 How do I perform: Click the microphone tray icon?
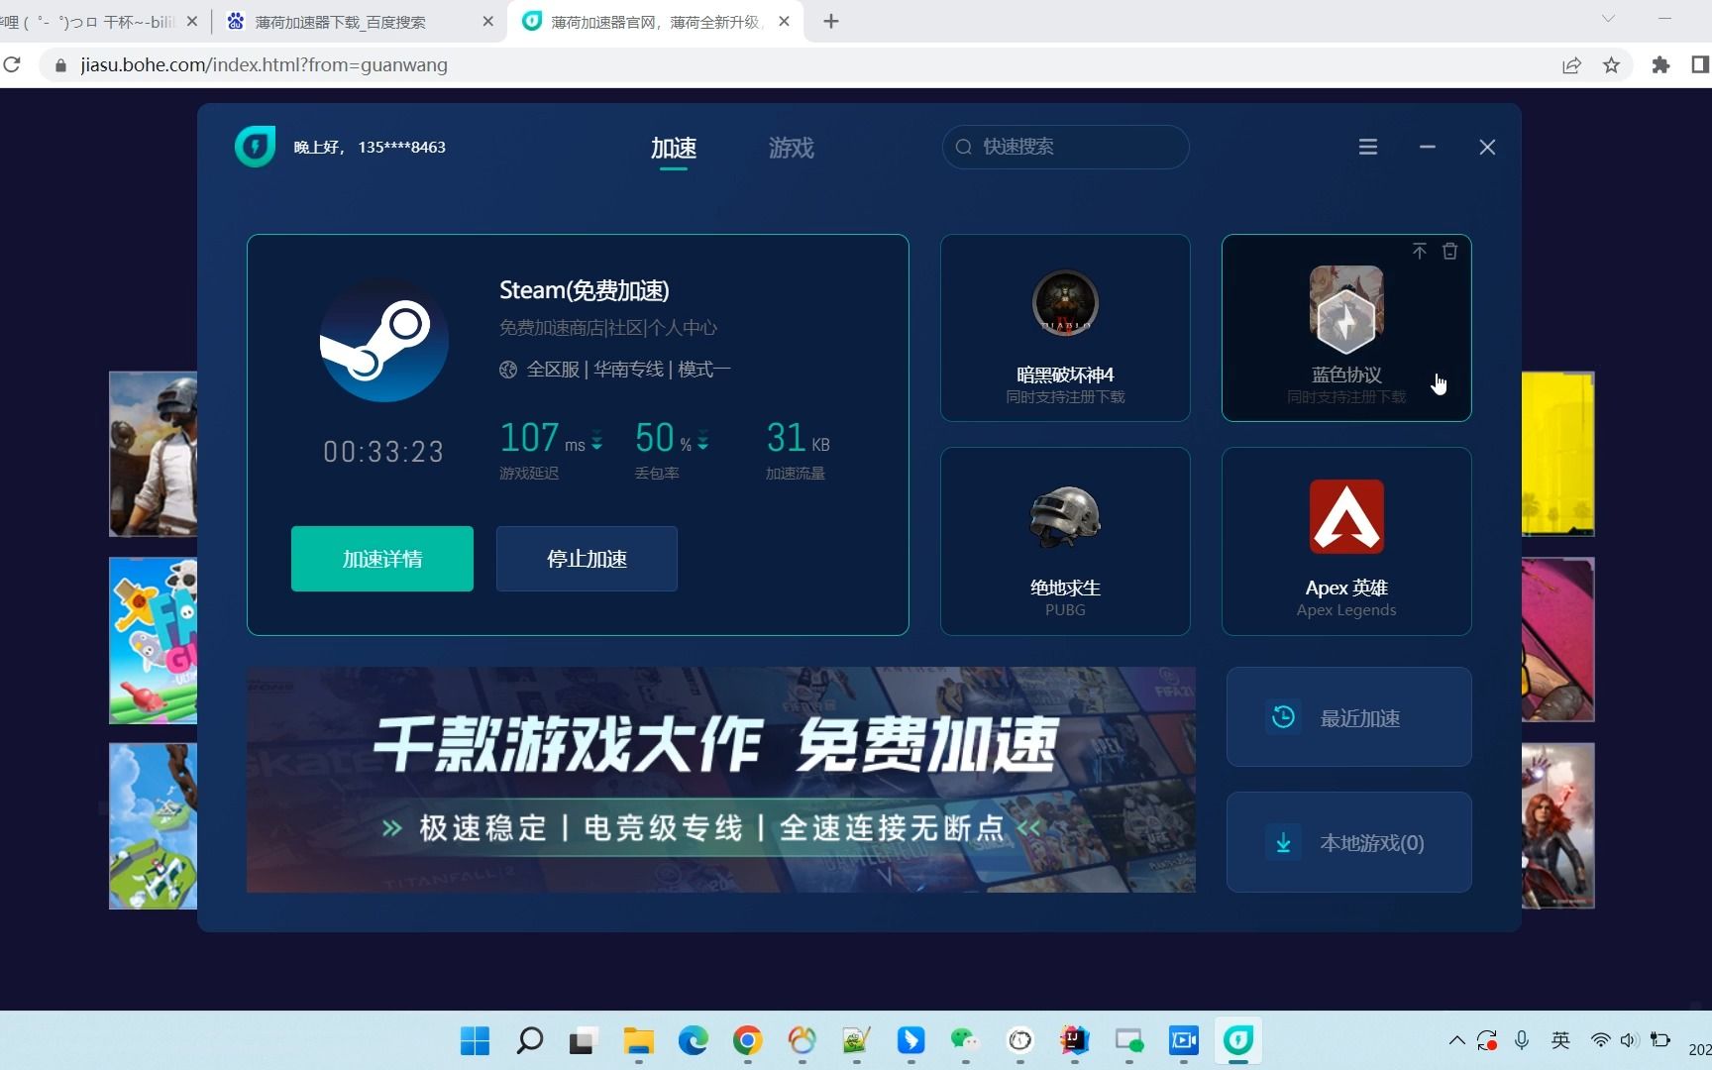click(x=1522, y=1040)
